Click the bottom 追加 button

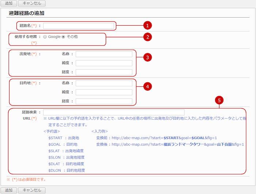[x=8, y=190]
